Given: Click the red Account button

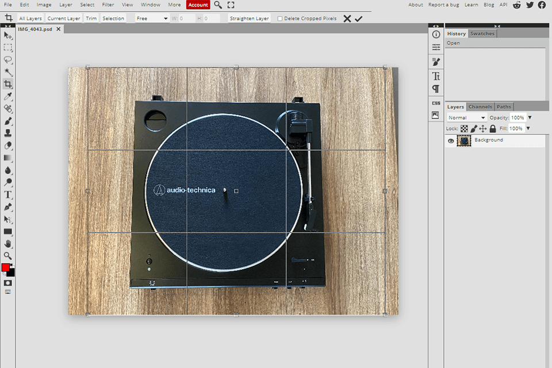Looking at the screenshot, I should tap(198, 5).
